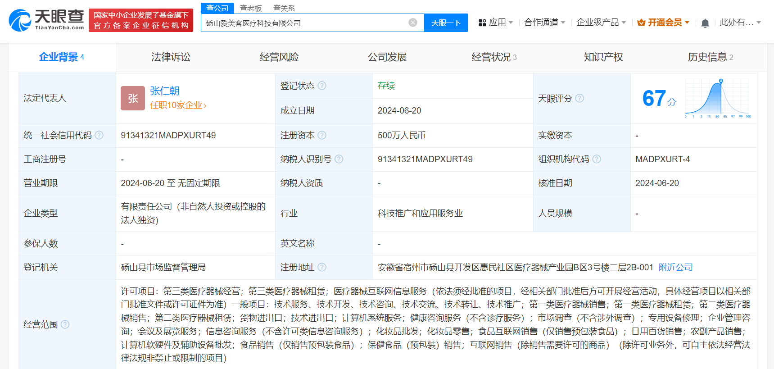
Task: Open the 经营状况 tab
Action: pyautogui.click(x=494, y=57)
